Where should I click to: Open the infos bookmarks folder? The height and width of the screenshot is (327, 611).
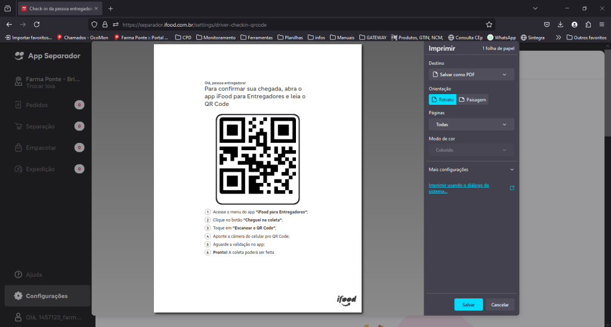(316, 38)
